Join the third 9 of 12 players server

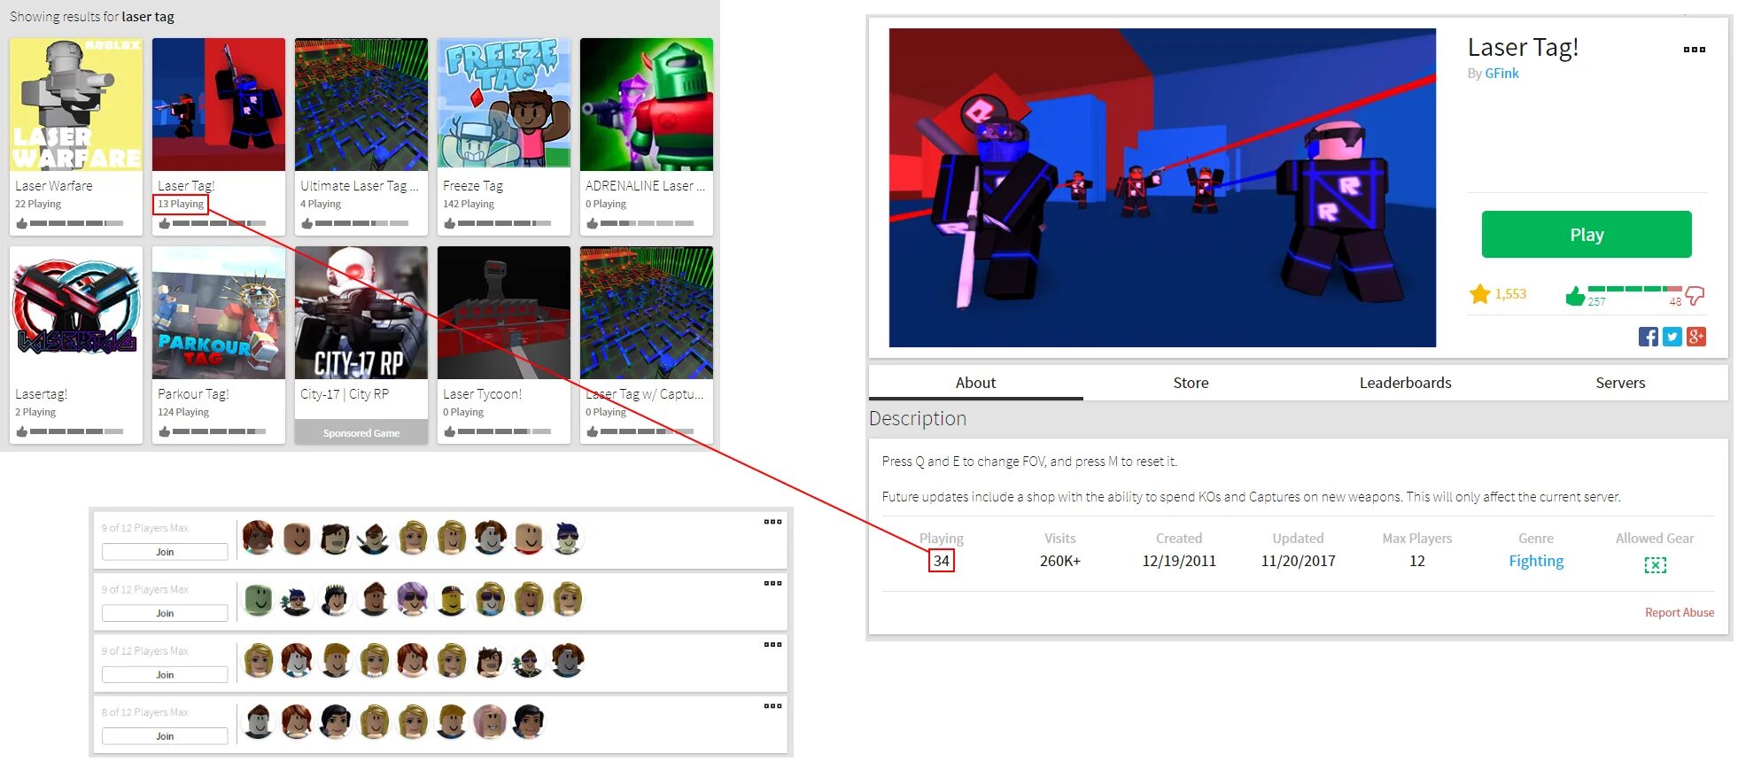(x=165, y=675)
